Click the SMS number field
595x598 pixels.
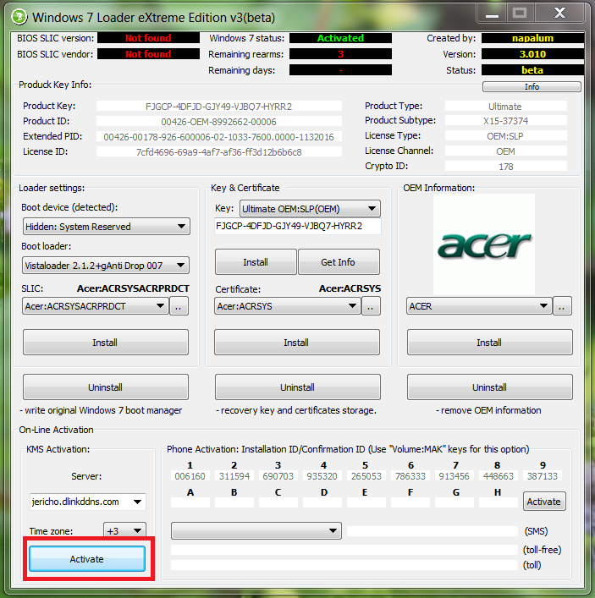point(432,531)
